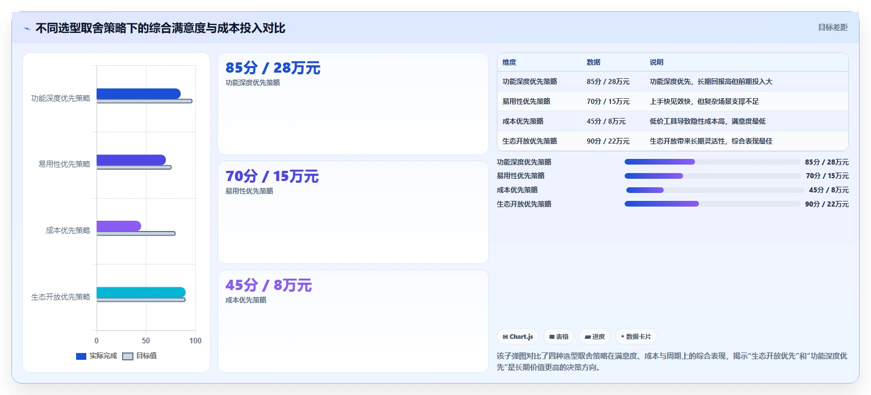Click progress list value 85分 / 28万元

(827, 162)
